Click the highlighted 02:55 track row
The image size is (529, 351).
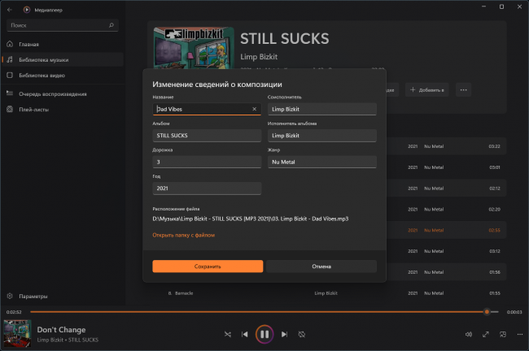(446, 230)
